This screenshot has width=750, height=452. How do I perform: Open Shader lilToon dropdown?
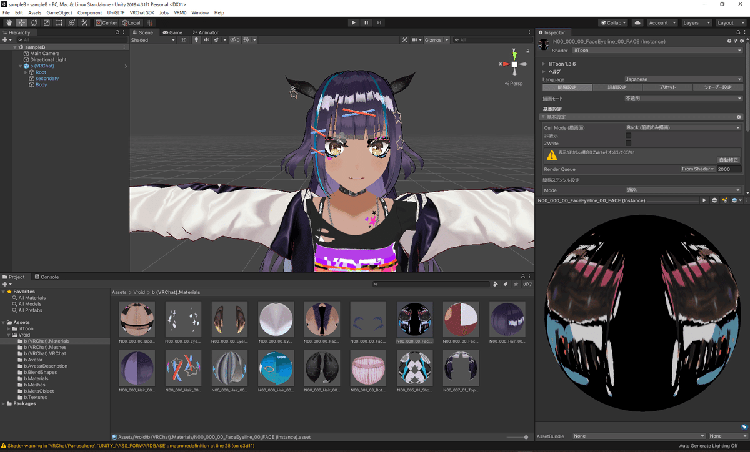657,51
